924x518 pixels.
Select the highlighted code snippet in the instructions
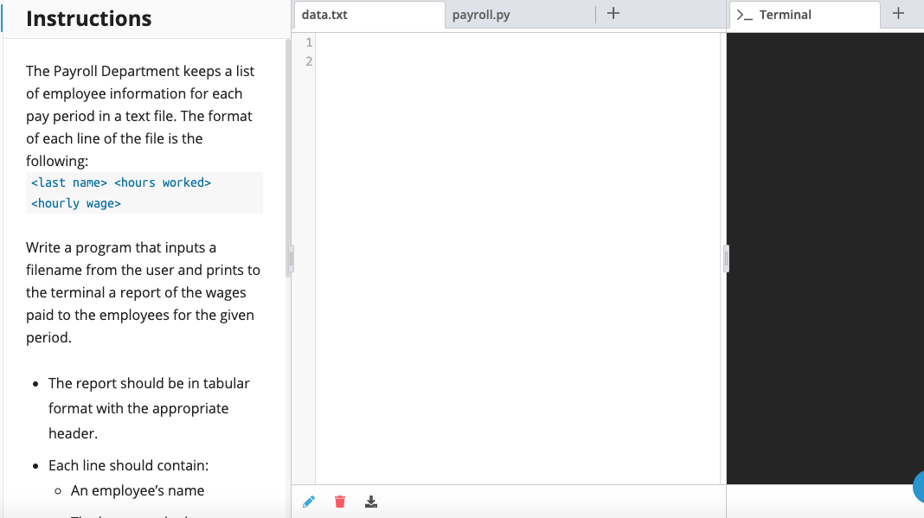point(120,192)
